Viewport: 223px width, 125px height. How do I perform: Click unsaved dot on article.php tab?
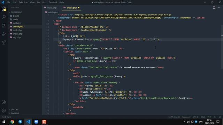(79, 8)
